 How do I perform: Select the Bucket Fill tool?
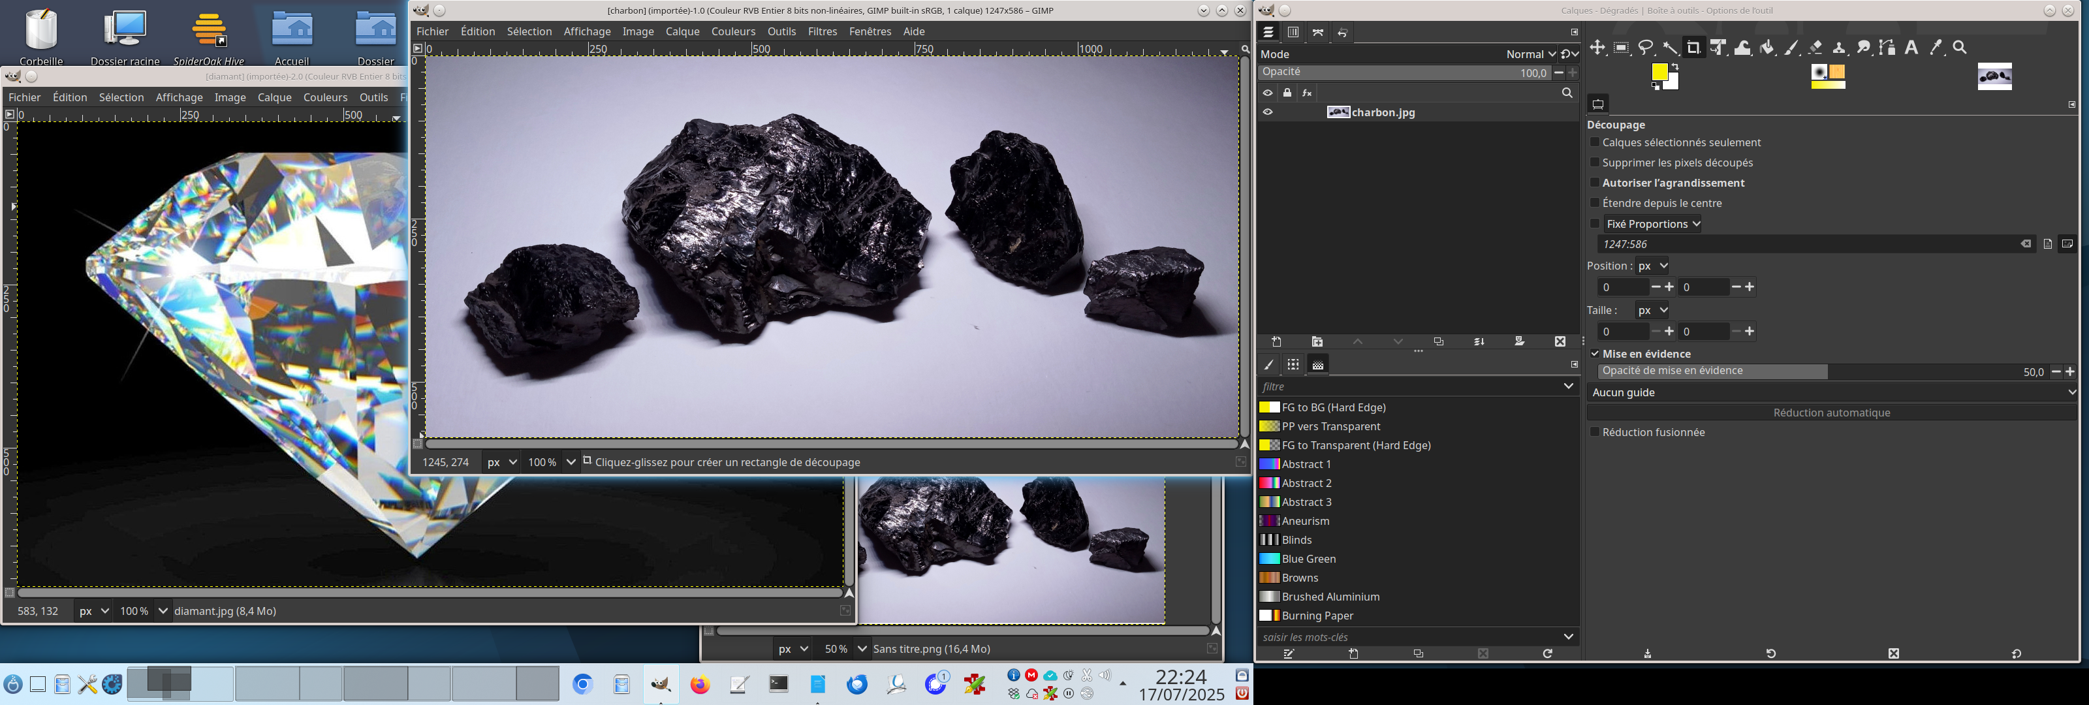click(1767, 48)
